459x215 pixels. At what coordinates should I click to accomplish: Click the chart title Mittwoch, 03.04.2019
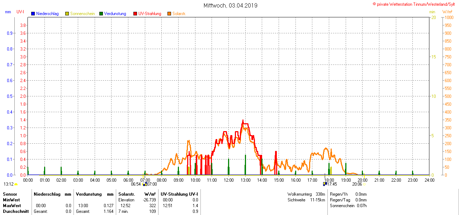[x=230, y=5]
